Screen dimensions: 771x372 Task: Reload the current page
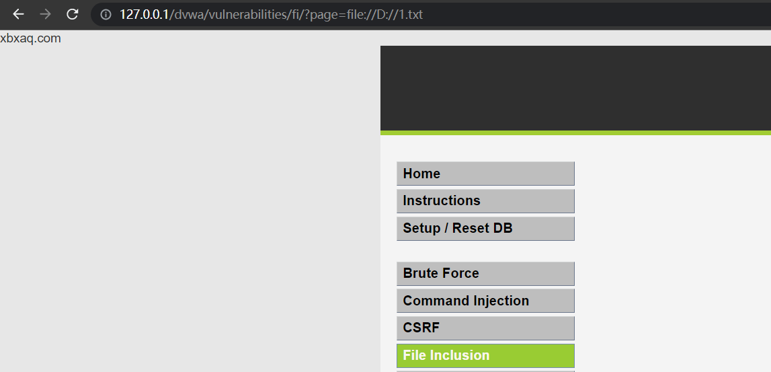coord(73,14)
